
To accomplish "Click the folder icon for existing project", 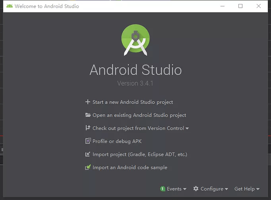I will tap(88, 115).
